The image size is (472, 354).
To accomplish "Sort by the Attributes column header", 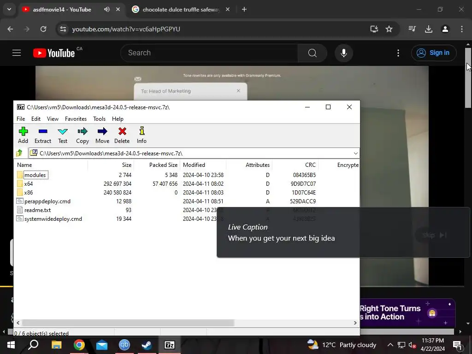I will [x=249, y=165].
